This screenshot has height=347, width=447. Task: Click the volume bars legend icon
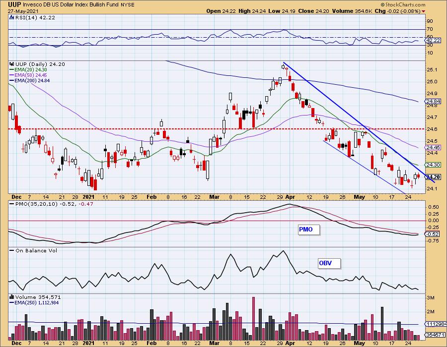click(12, 297)
